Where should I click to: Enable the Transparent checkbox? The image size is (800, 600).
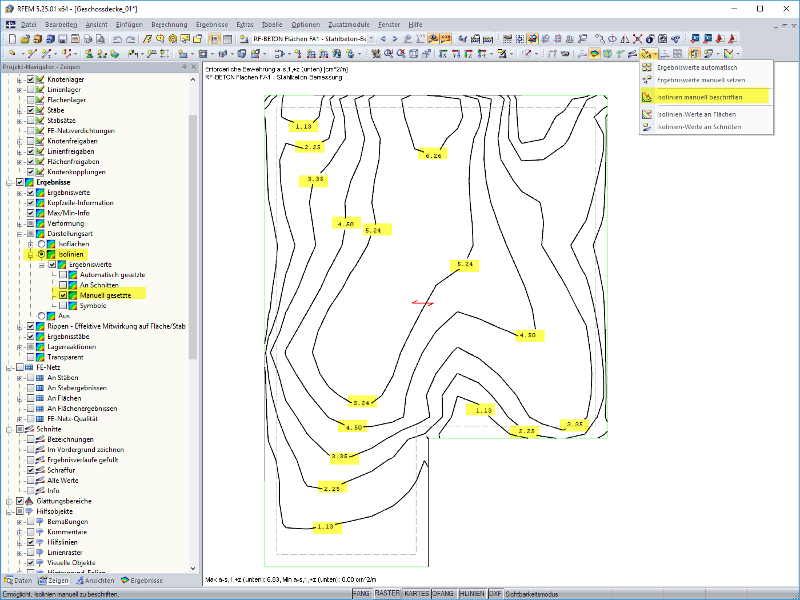pos(31,357)
